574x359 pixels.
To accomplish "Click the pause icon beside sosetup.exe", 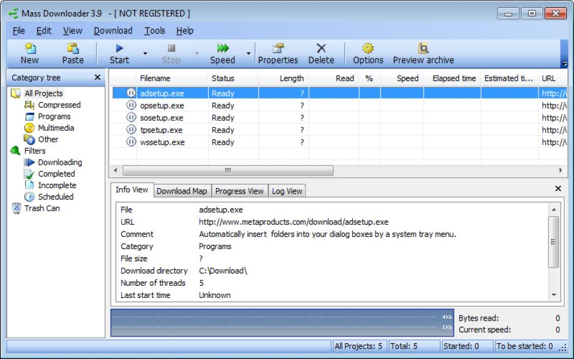I will [131, 117].
